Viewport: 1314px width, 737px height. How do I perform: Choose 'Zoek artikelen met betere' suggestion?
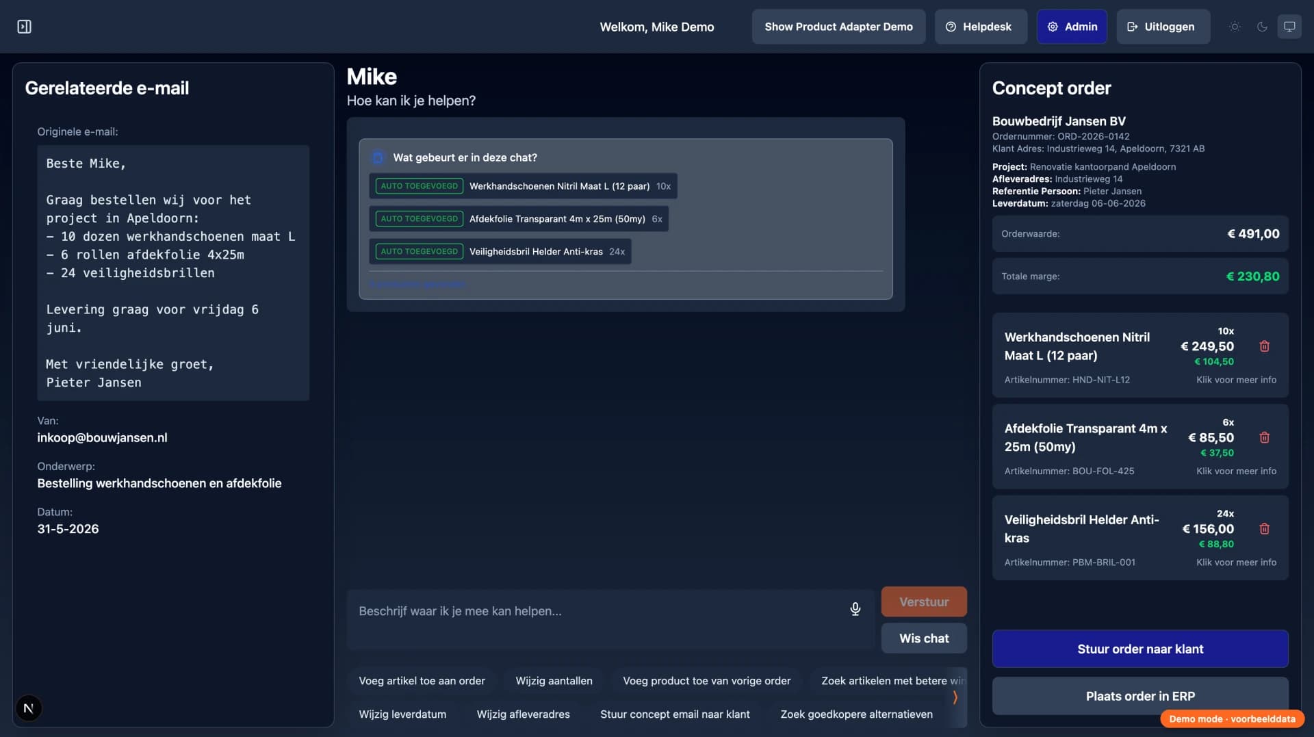pyautogui.click(x=888, y=681)
